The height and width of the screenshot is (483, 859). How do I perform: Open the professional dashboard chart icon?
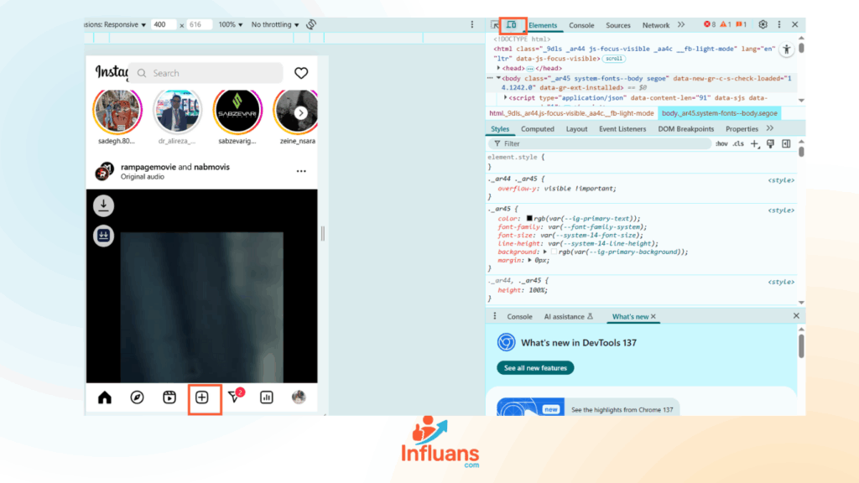[266, 397]
